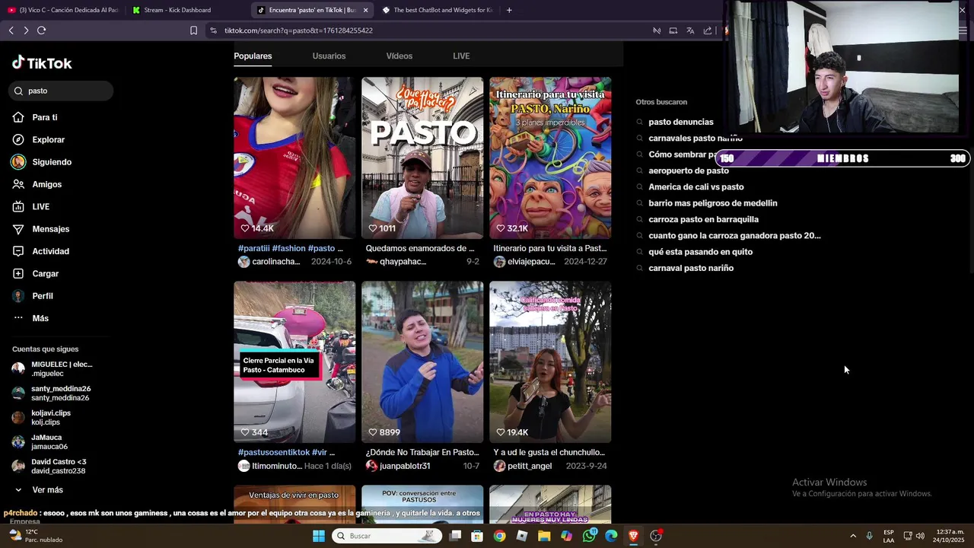Switch to the LIVE results tab
974x548 pixels.
[x=461, y=56]
